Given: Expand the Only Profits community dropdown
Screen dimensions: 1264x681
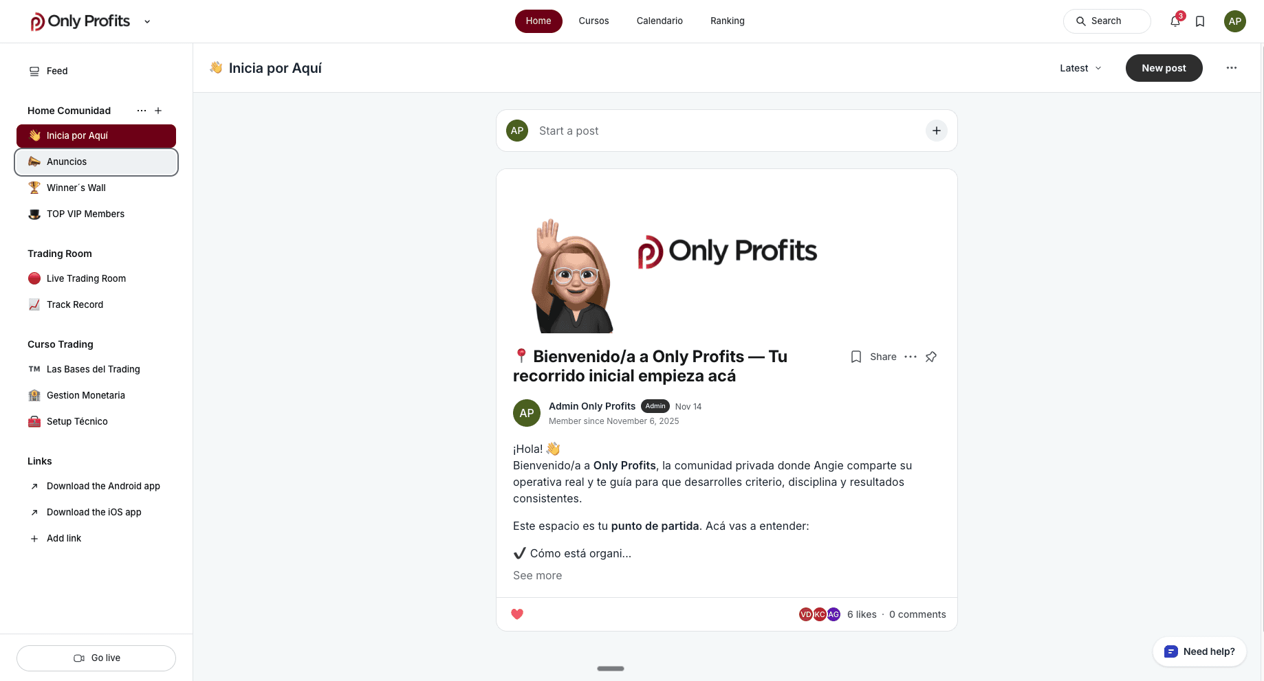Looking at the screenshot, I should (147, 21).
